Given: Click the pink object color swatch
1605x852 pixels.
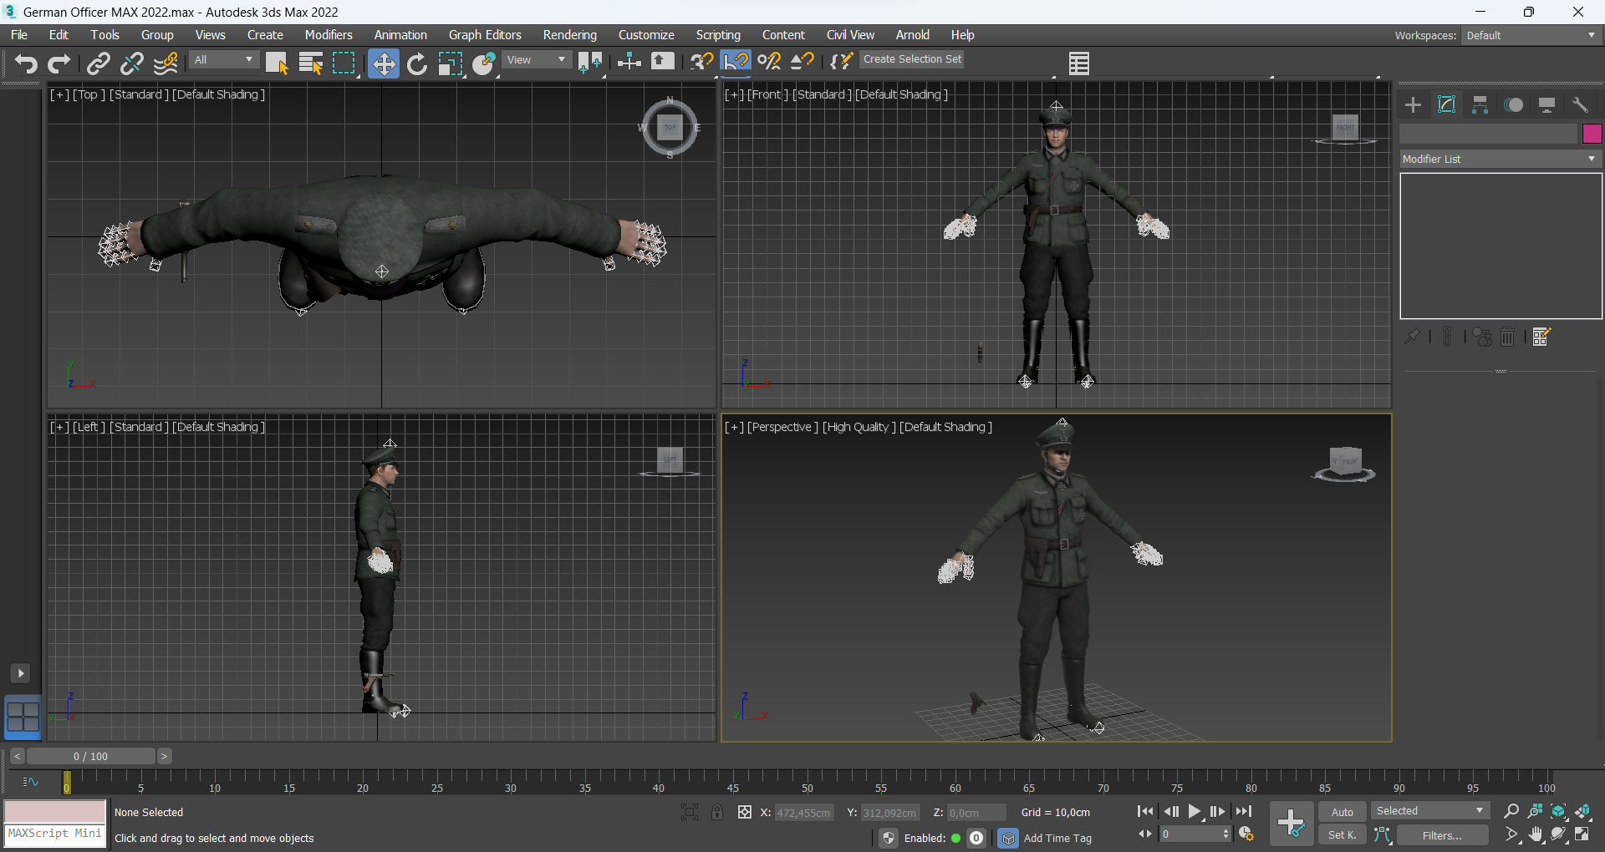Looking at the screenshot, I should (1592, 134).
